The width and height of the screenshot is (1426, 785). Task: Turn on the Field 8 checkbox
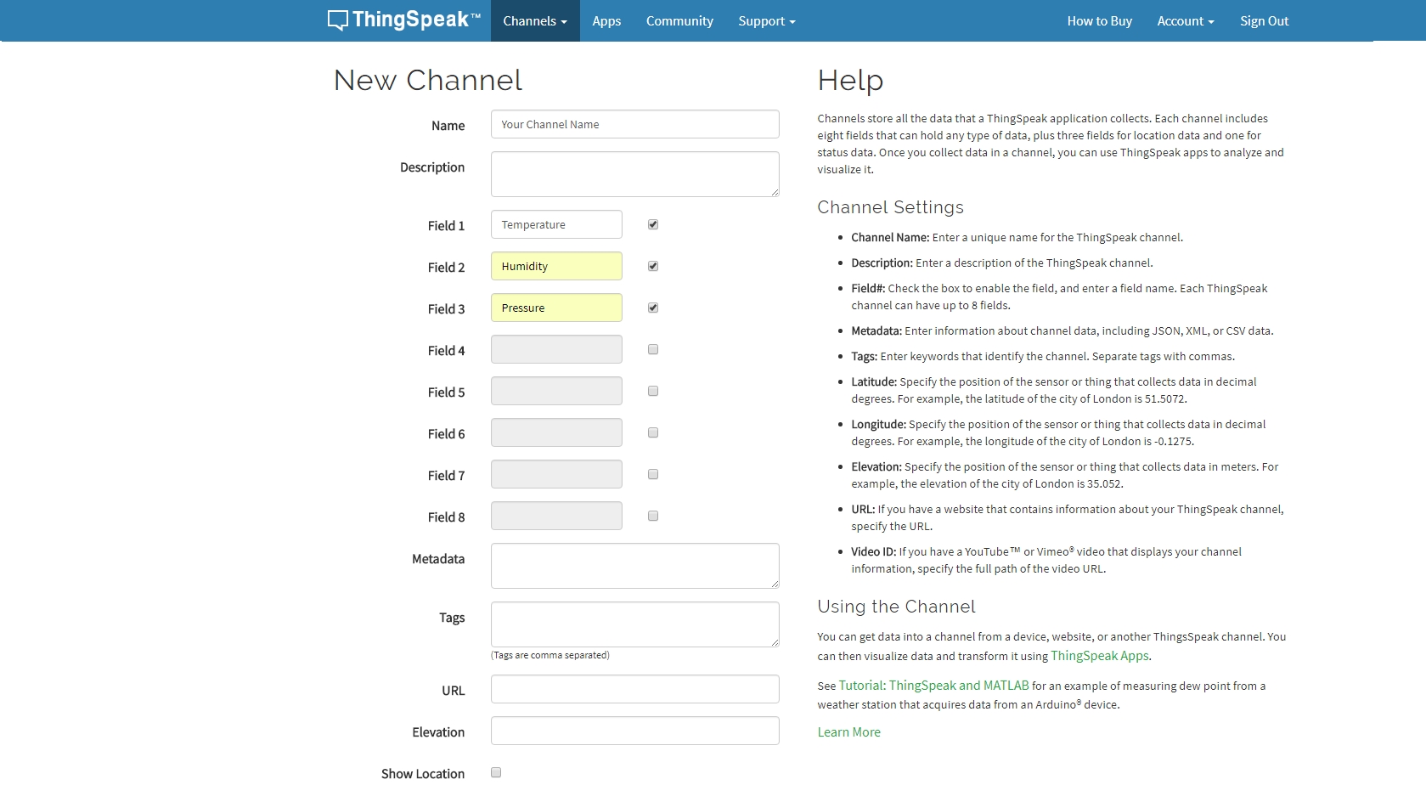[653, 516]
